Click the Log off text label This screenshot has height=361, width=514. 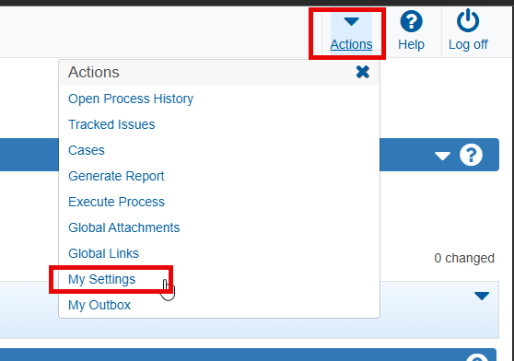pyautogui.click(x=468, y=44)
